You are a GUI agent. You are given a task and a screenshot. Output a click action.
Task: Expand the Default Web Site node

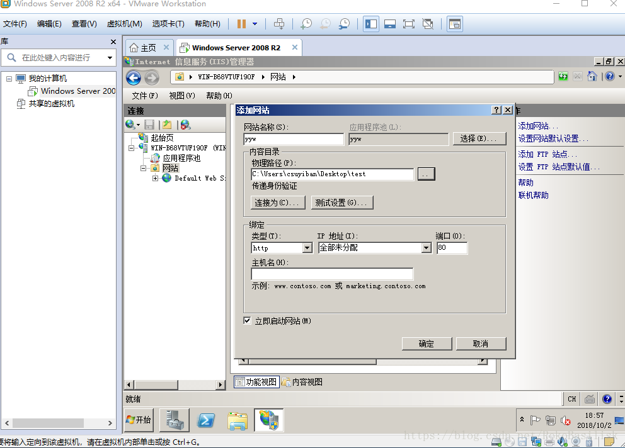(155, 179)
